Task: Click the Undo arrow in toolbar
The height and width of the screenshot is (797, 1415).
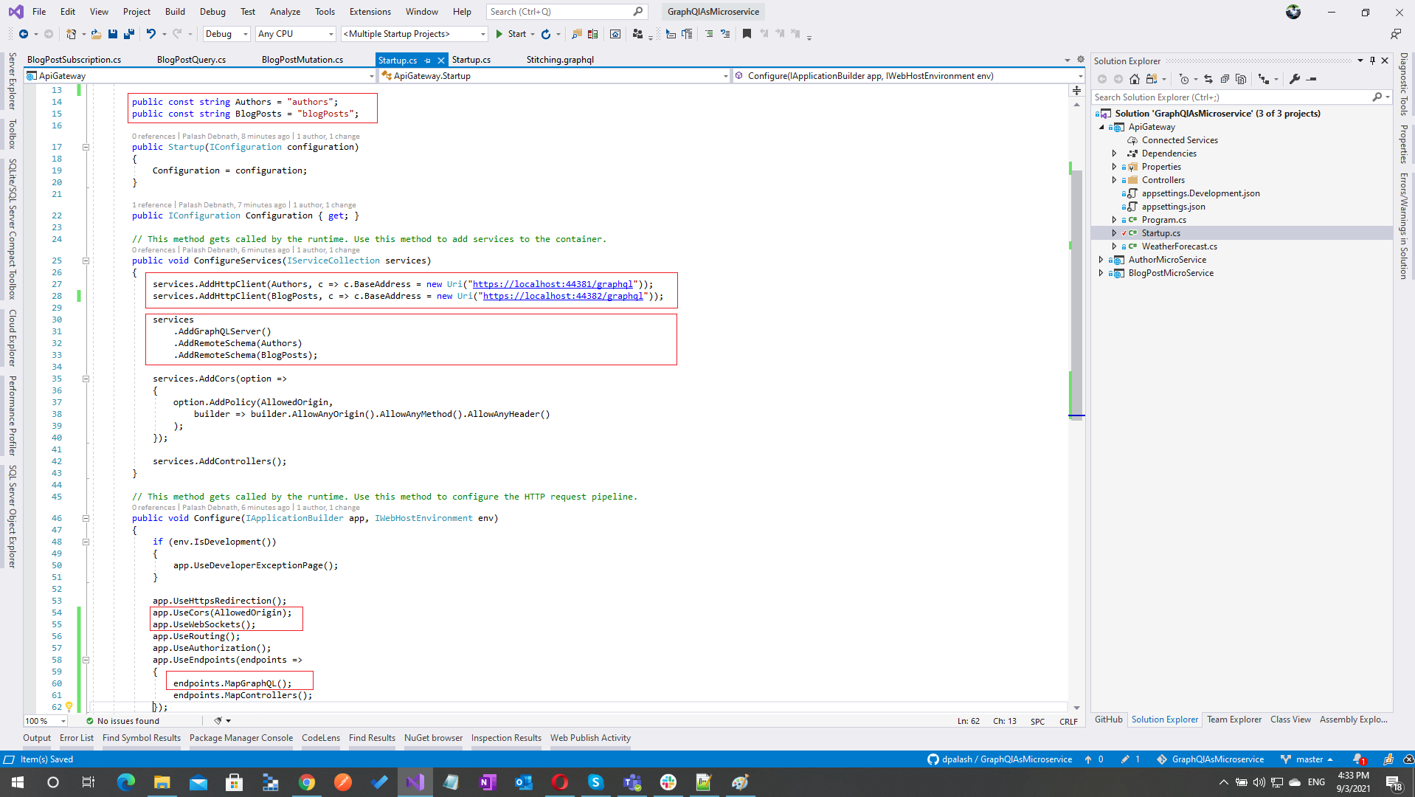Action: (x=151, y=34)
